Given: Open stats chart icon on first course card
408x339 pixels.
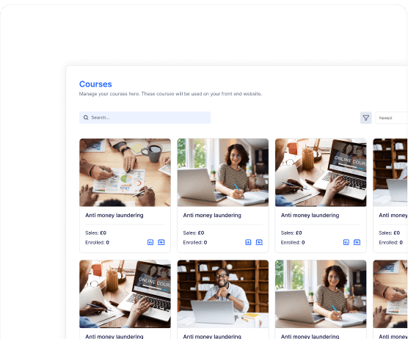Looking at the screenshot, I should [150, 242].
